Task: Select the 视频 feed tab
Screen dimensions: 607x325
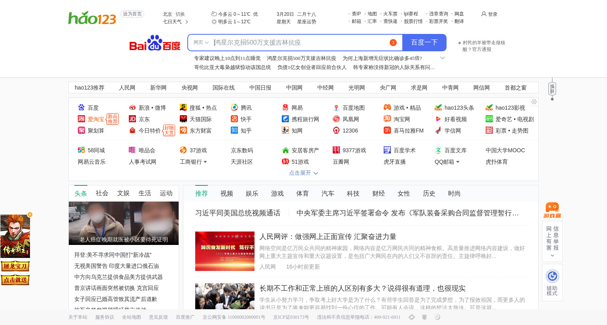Action: tap(227, 193)
